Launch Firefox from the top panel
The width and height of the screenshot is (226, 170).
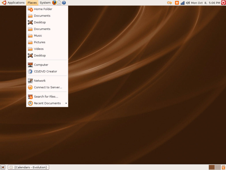pyautogui.click(x=54, y=3)
